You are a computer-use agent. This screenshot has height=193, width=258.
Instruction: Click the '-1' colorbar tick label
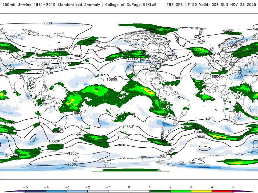(x=108, y=187)
